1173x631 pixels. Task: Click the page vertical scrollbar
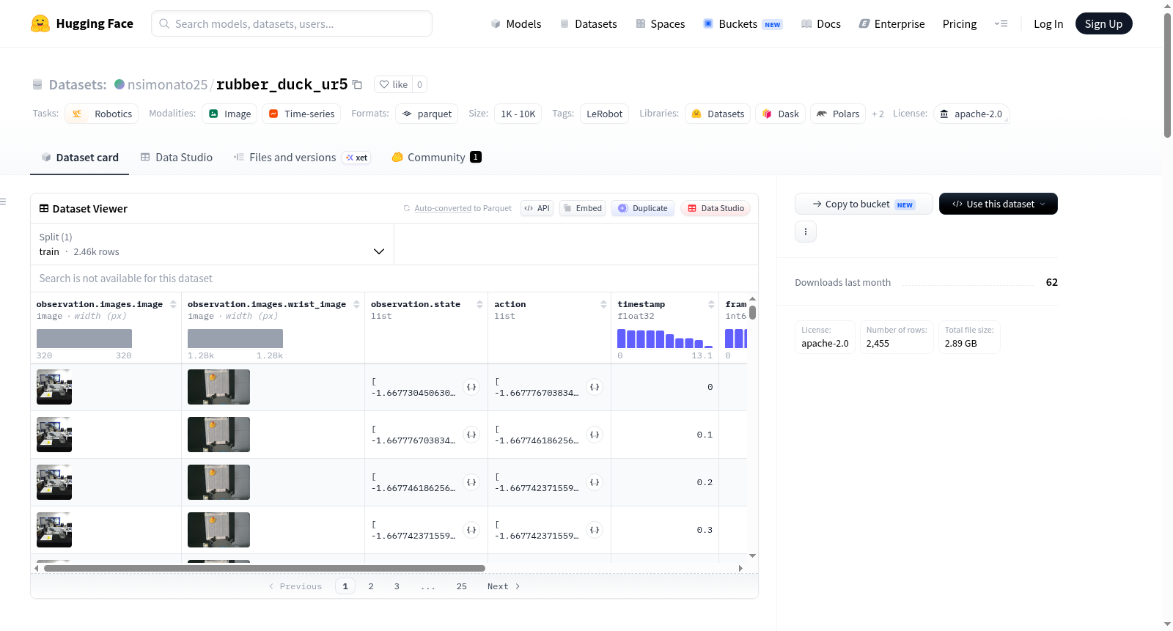[1167, 75]
